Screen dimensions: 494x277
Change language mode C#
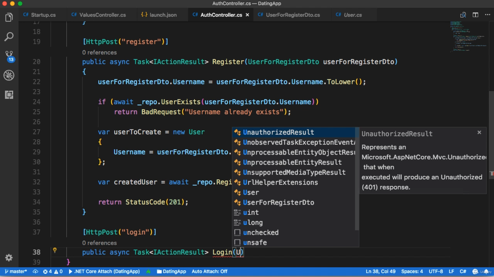click(x=463, y=272)
